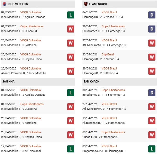Image resolution: width=157 pixels, height=154 pixels.
Task: Open VĐQG Colombia link dated 20/04/2026
Action: pyautogui.click(x=31, y=68)
